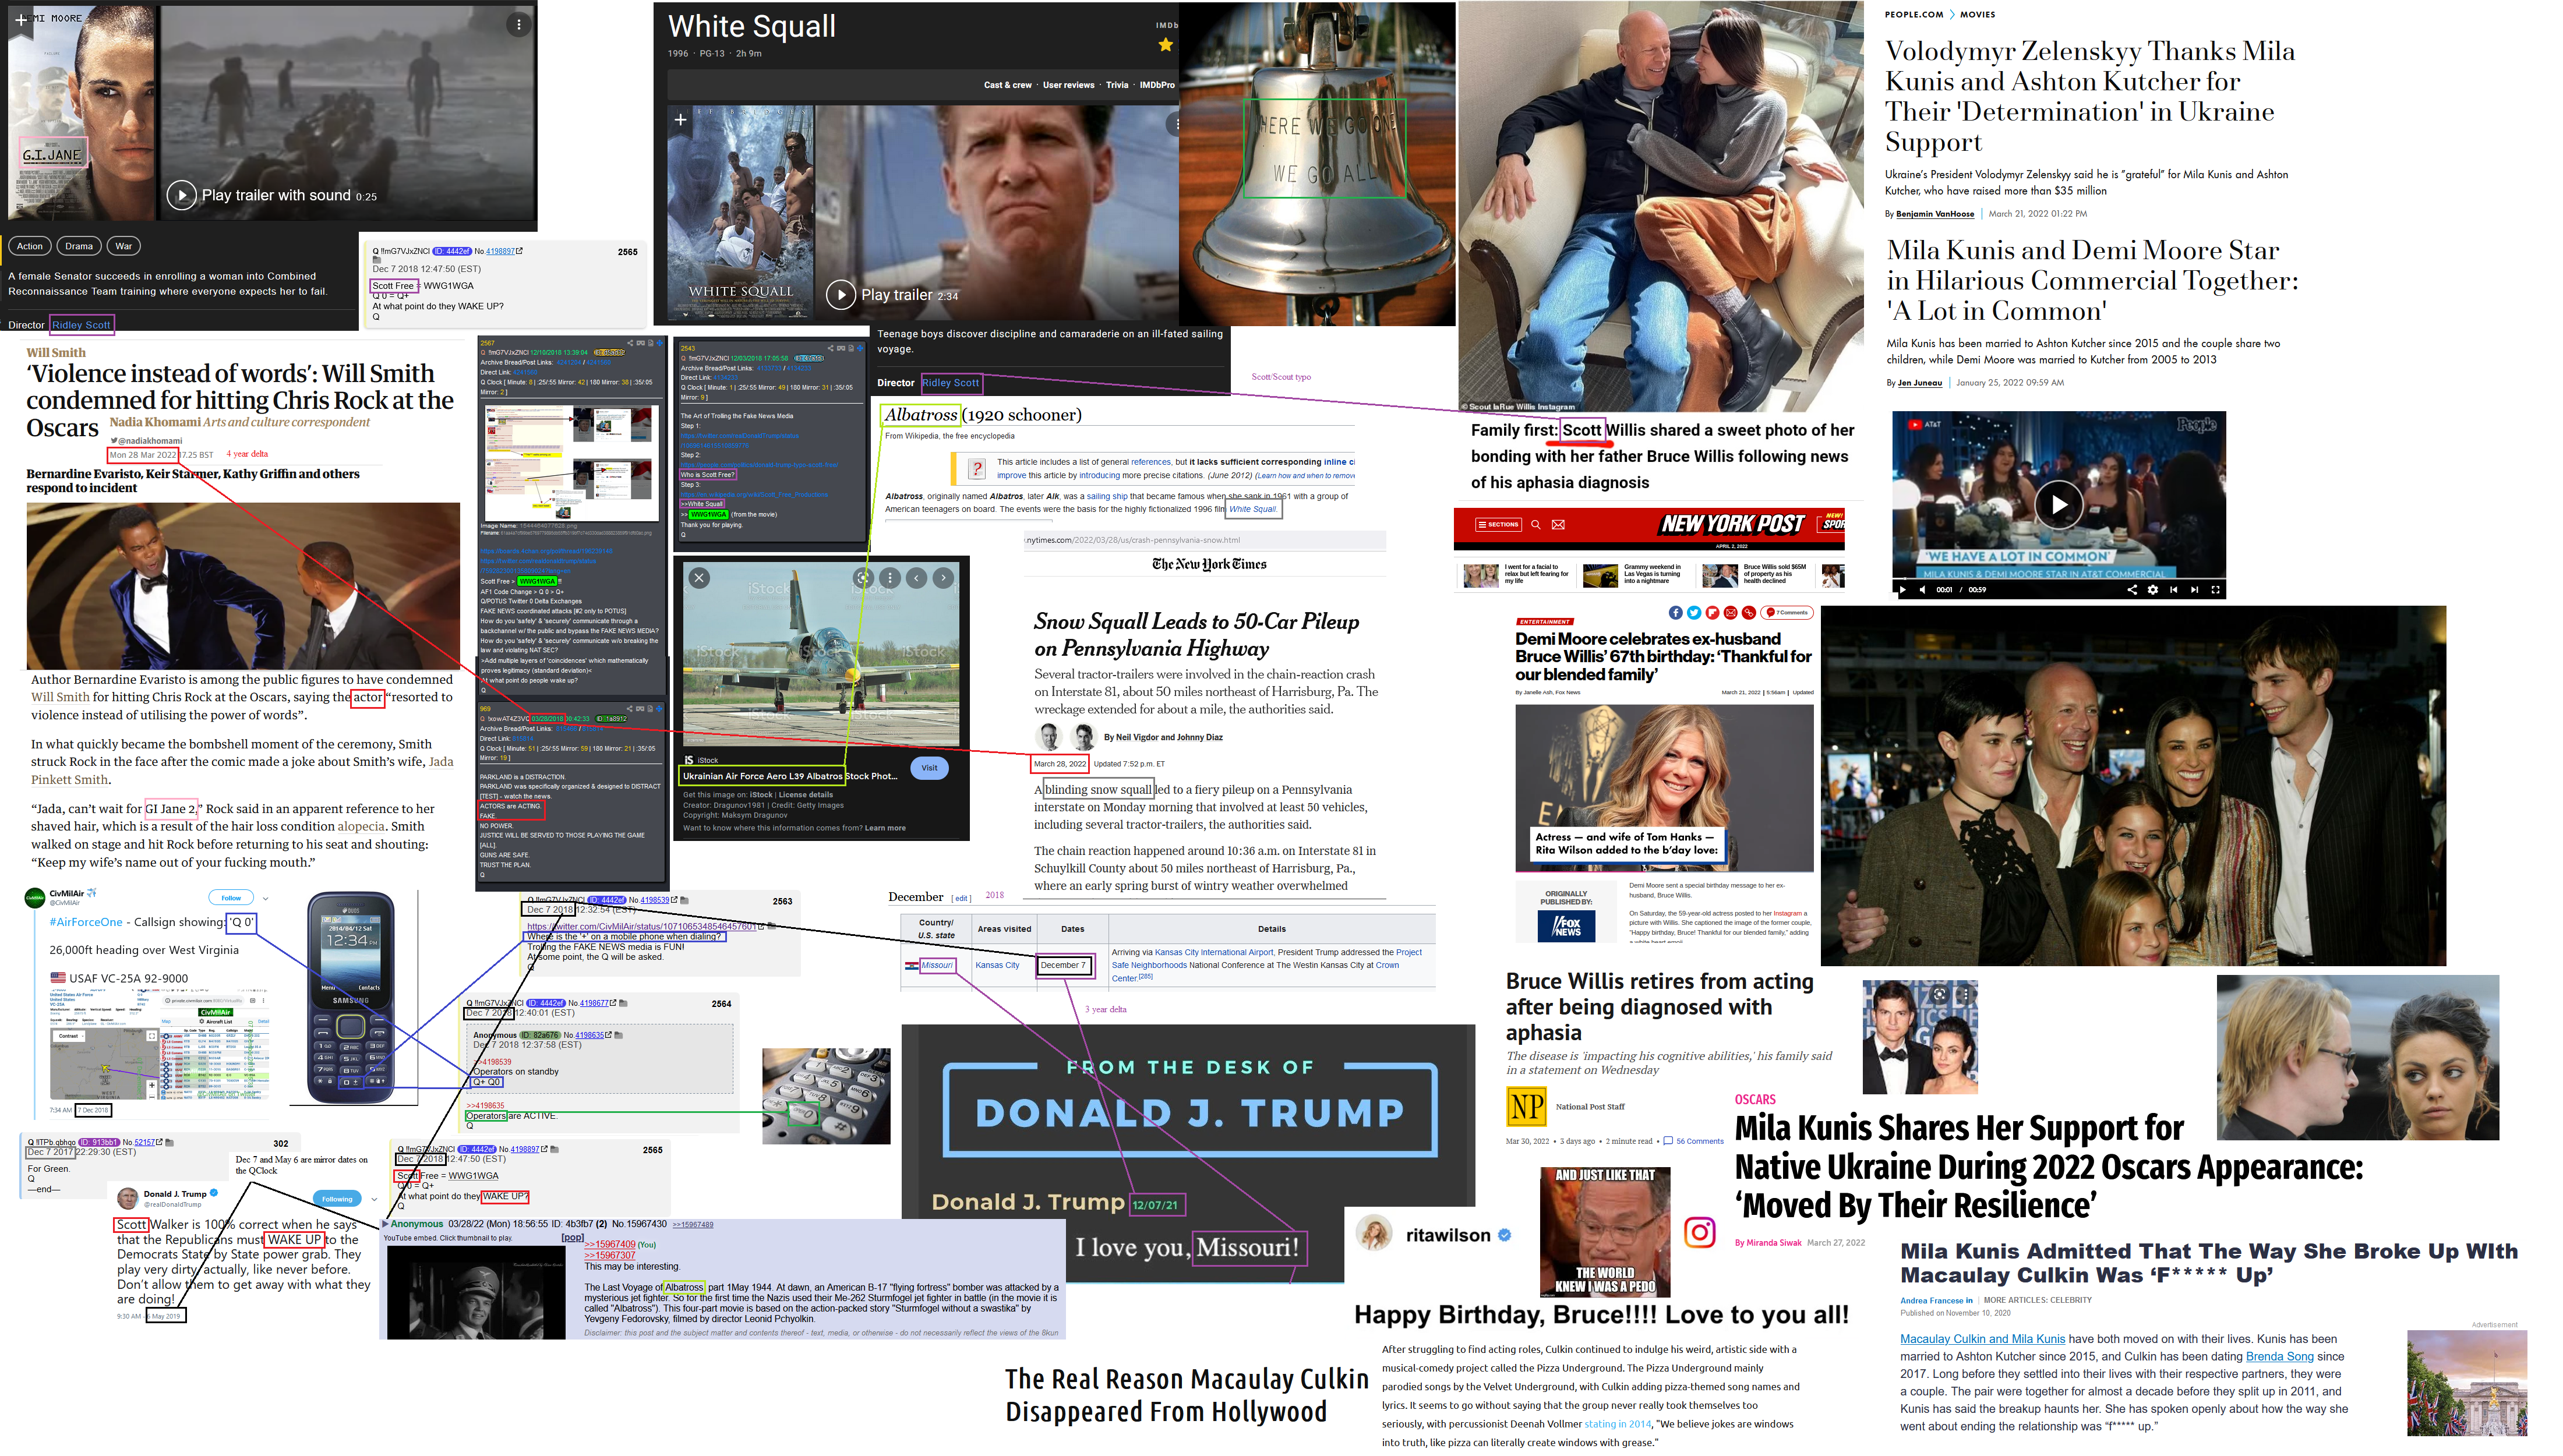The width and height of the screenshot is (2563, 1456).
Task: Click small play button in video controls
Action: pos(1903,590)
